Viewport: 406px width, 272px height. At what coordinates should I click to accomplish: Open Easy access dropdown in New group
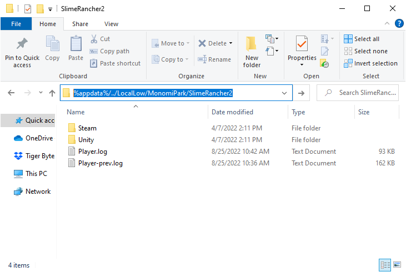272,51
